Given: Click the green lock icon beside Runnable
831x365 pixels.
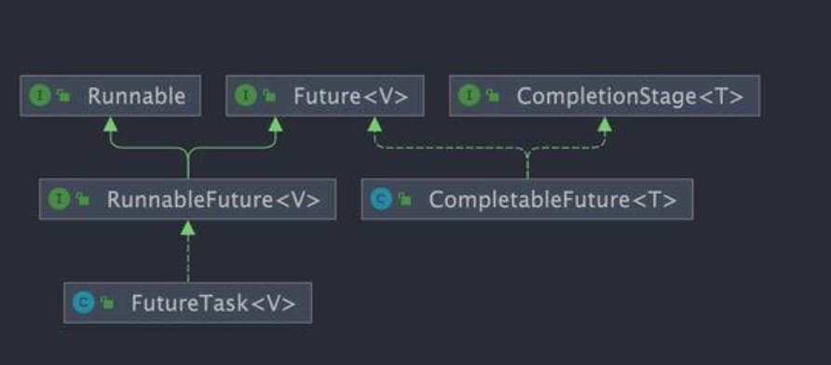Looking at the screenshot, I should [63, 96].
